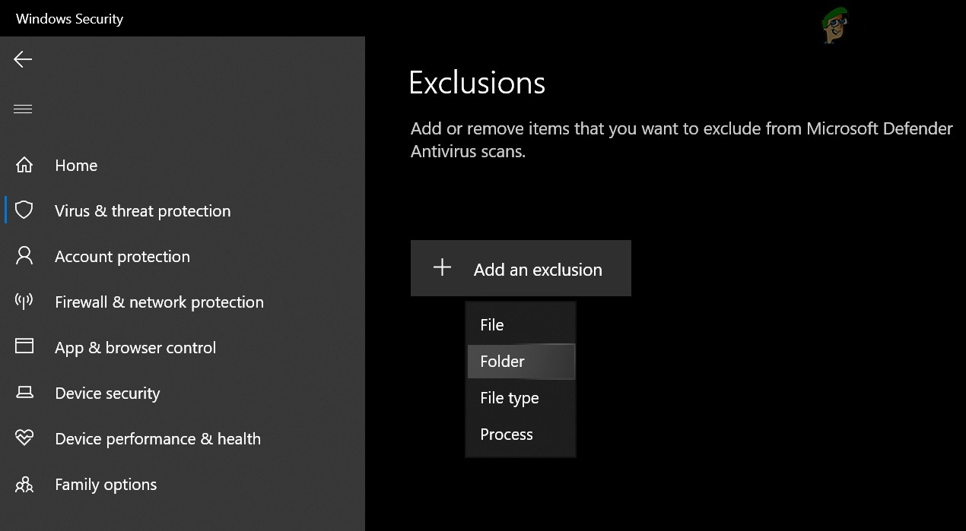Choose File type from the exclusion dropdown
Screen dimensions: 966x531
[521, 398]
